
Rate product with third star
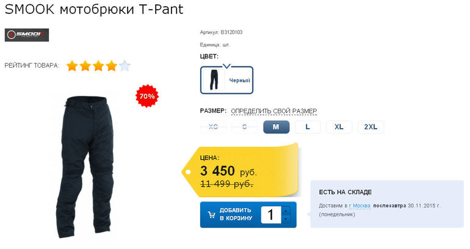(98, 66)
